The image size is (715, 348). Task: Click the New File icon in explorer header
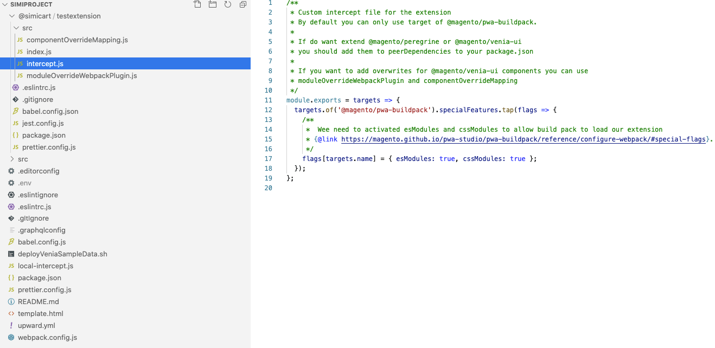tap(197, 4)
